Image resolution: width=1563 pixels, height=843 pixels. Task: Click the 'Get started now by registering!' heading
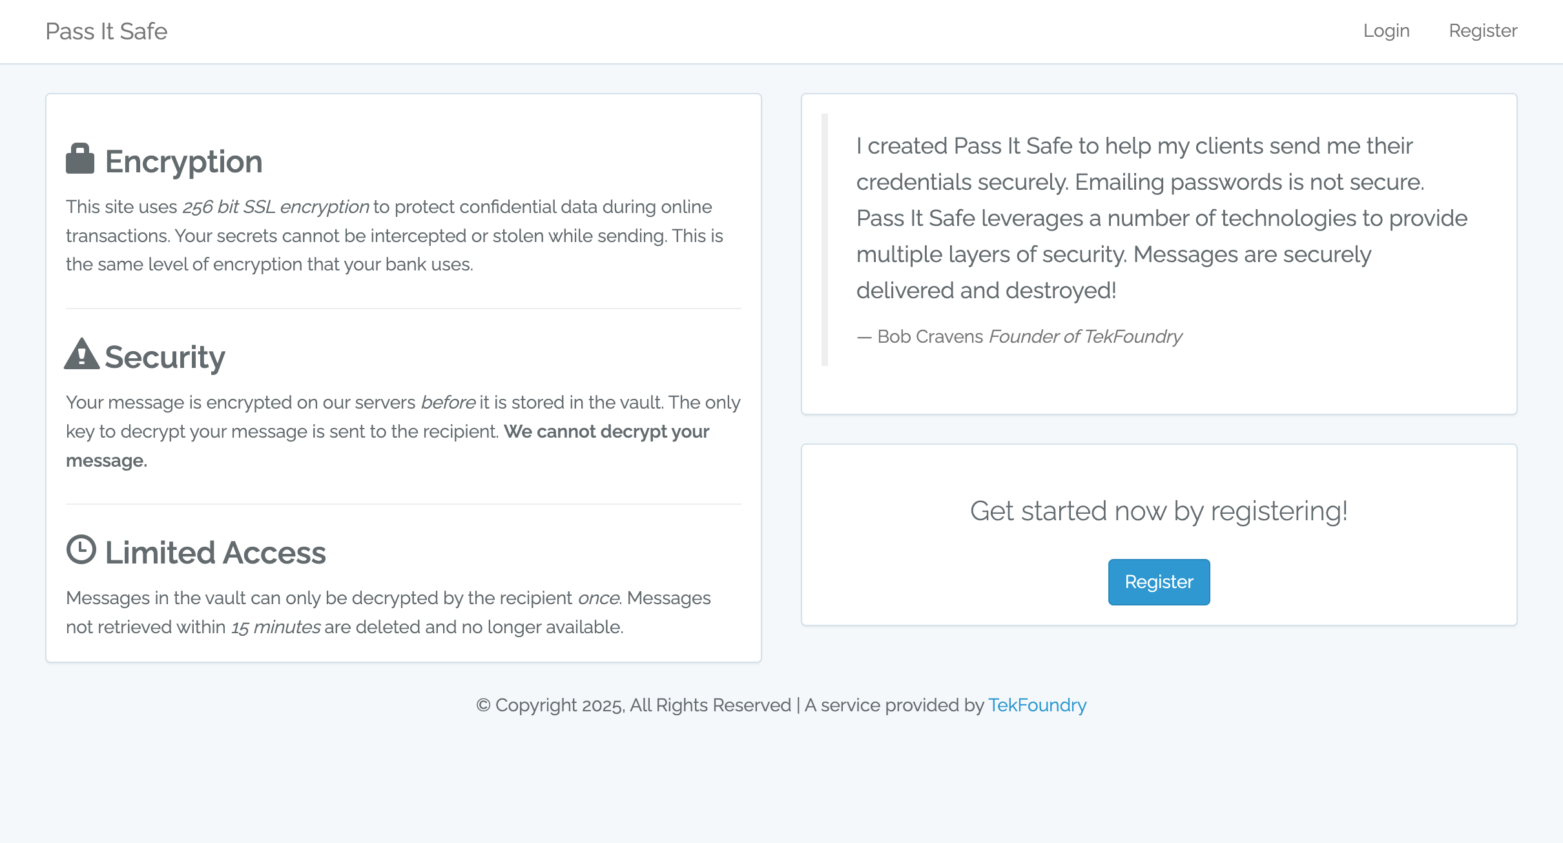pos(1159,511)
